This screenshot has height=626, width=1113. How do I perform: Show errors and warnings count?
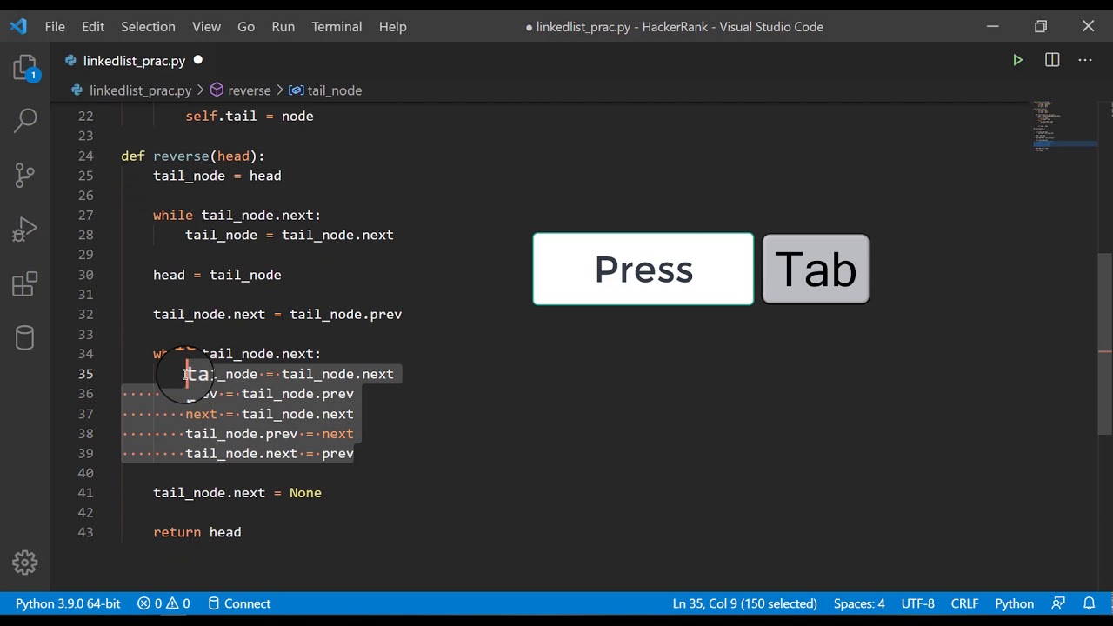[163, 603]
